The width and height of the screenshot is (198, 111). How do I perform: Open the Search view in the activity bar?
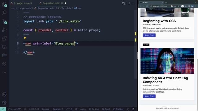4,13
